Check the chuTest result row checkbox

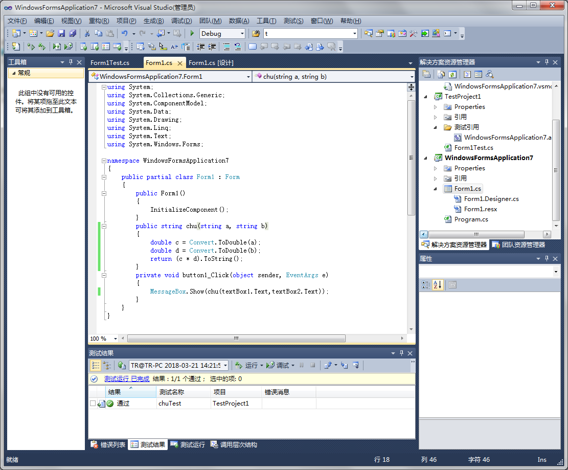(x=93, y=404)
